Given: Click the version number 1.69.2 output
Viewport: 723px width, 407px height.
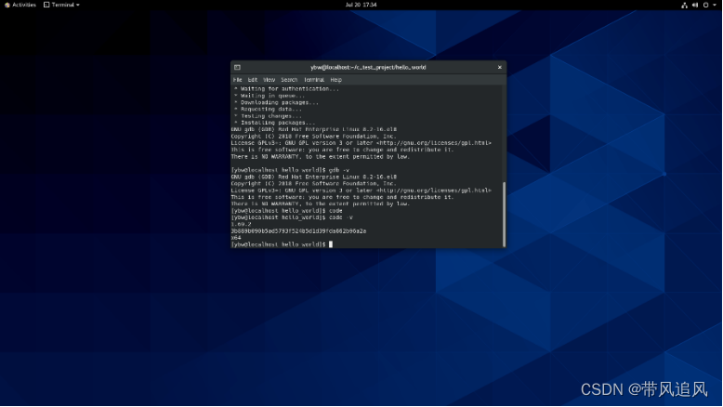Looking at the screenshot, I should coord(241,225).
